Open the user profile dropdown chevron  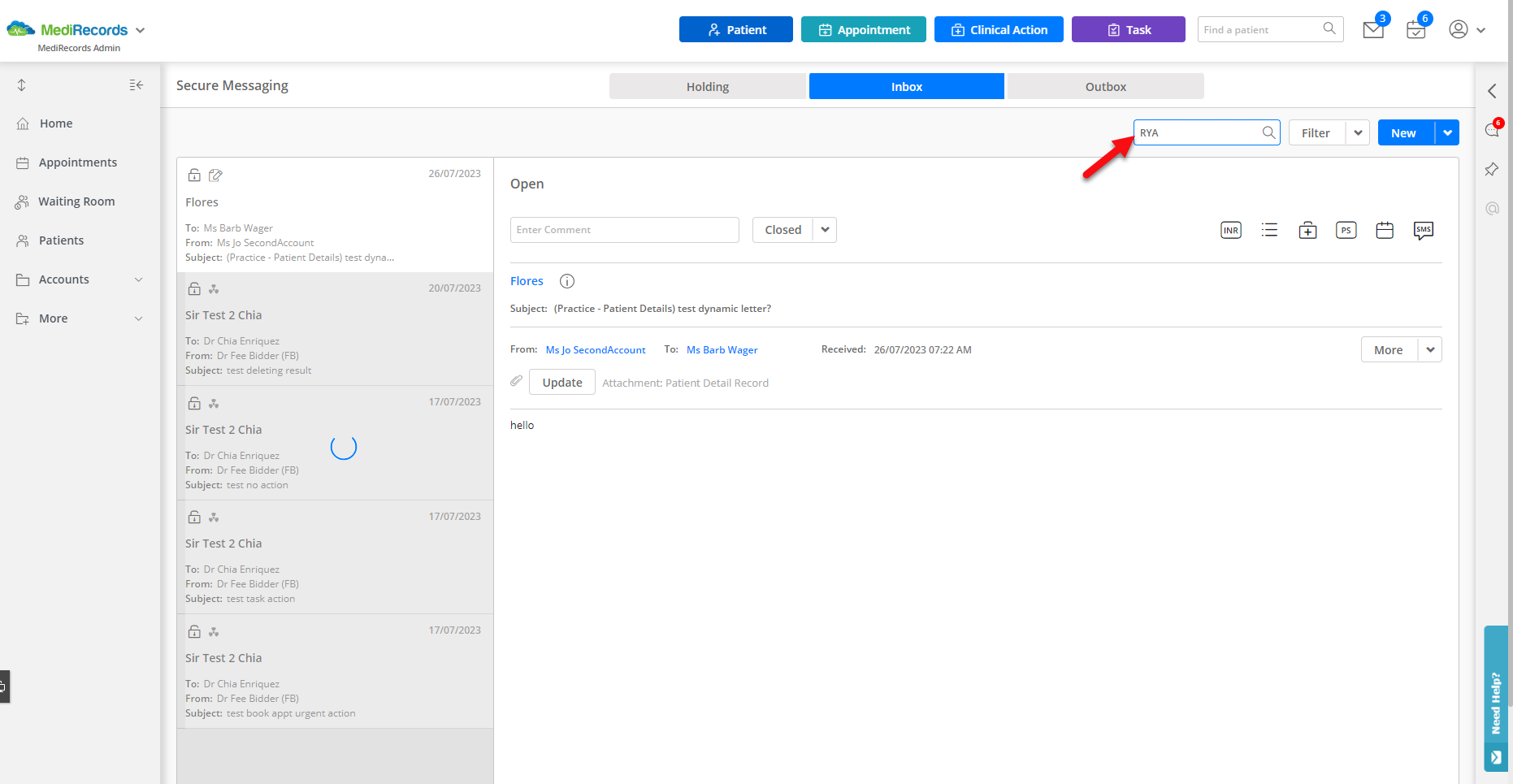coord(1480,30)
